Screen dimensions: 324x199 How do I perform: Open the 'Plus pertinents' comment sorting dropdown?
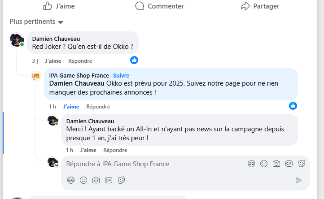(37, 22)
